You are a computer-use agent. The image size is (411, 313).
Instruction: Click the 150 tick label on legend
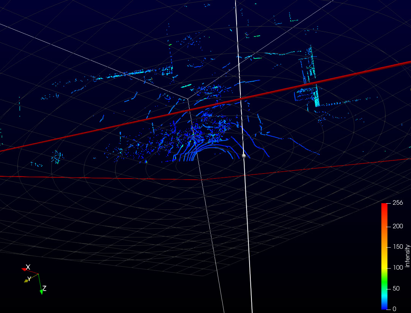397,247
